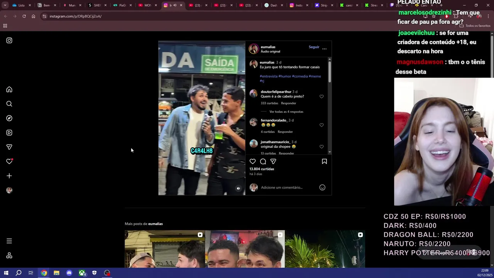Toggle video sound mute button
Viewport: 494px width, 278px height.
pos(239,188)
